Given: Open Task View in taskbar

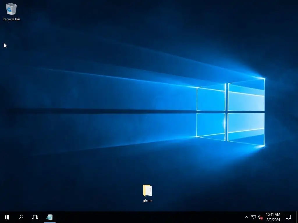Looking at the screenshot, I should coord(35,217).
